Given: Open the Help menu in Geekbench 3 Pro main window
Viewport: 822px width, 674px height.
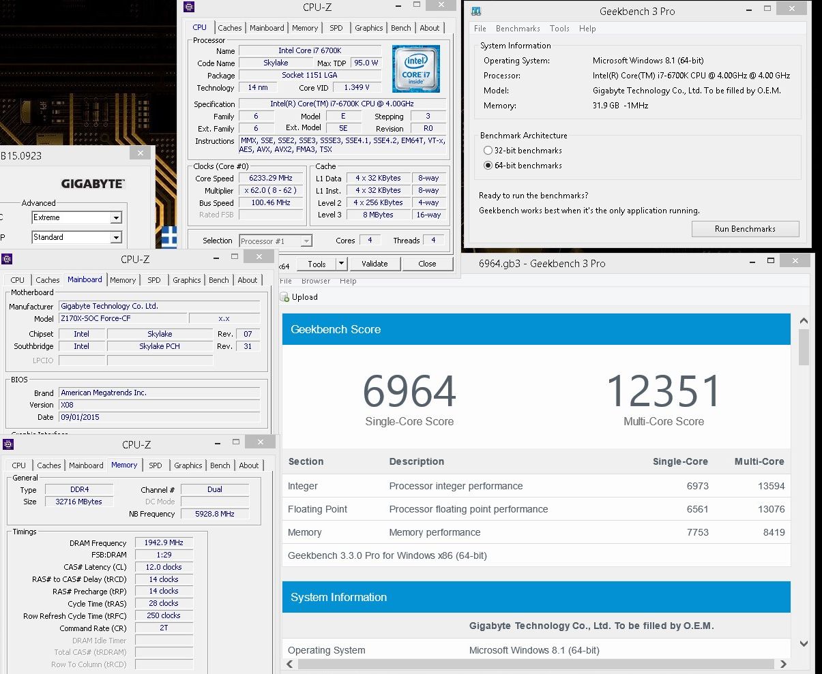Looking at the screenshot, I should click(x=587, y=29).
